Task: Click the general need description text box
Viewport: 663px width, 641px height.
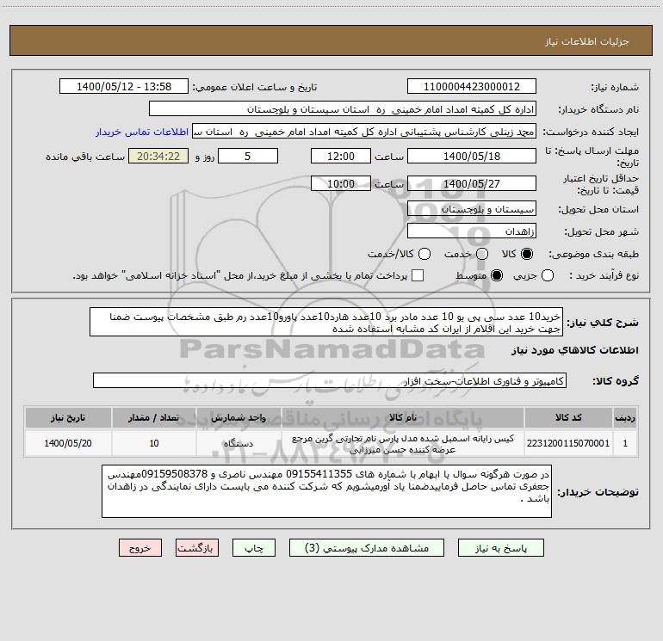Action: coord(326,323)
